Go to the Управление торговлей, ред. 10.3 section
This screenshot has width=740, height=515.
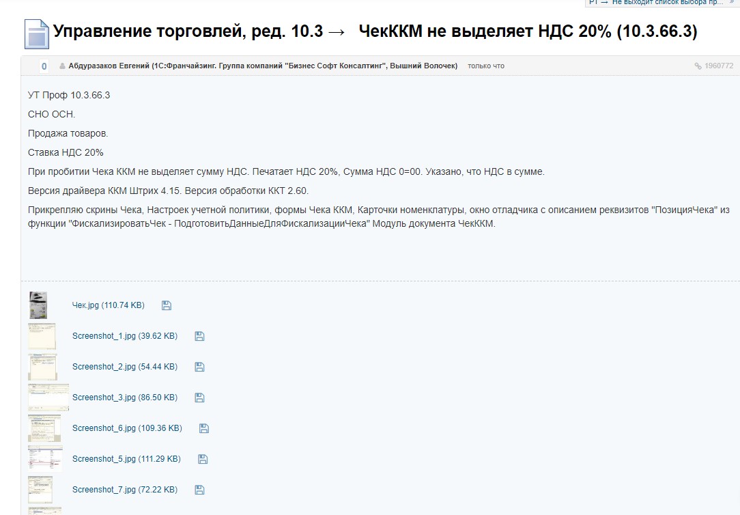(x=188, y=31)
